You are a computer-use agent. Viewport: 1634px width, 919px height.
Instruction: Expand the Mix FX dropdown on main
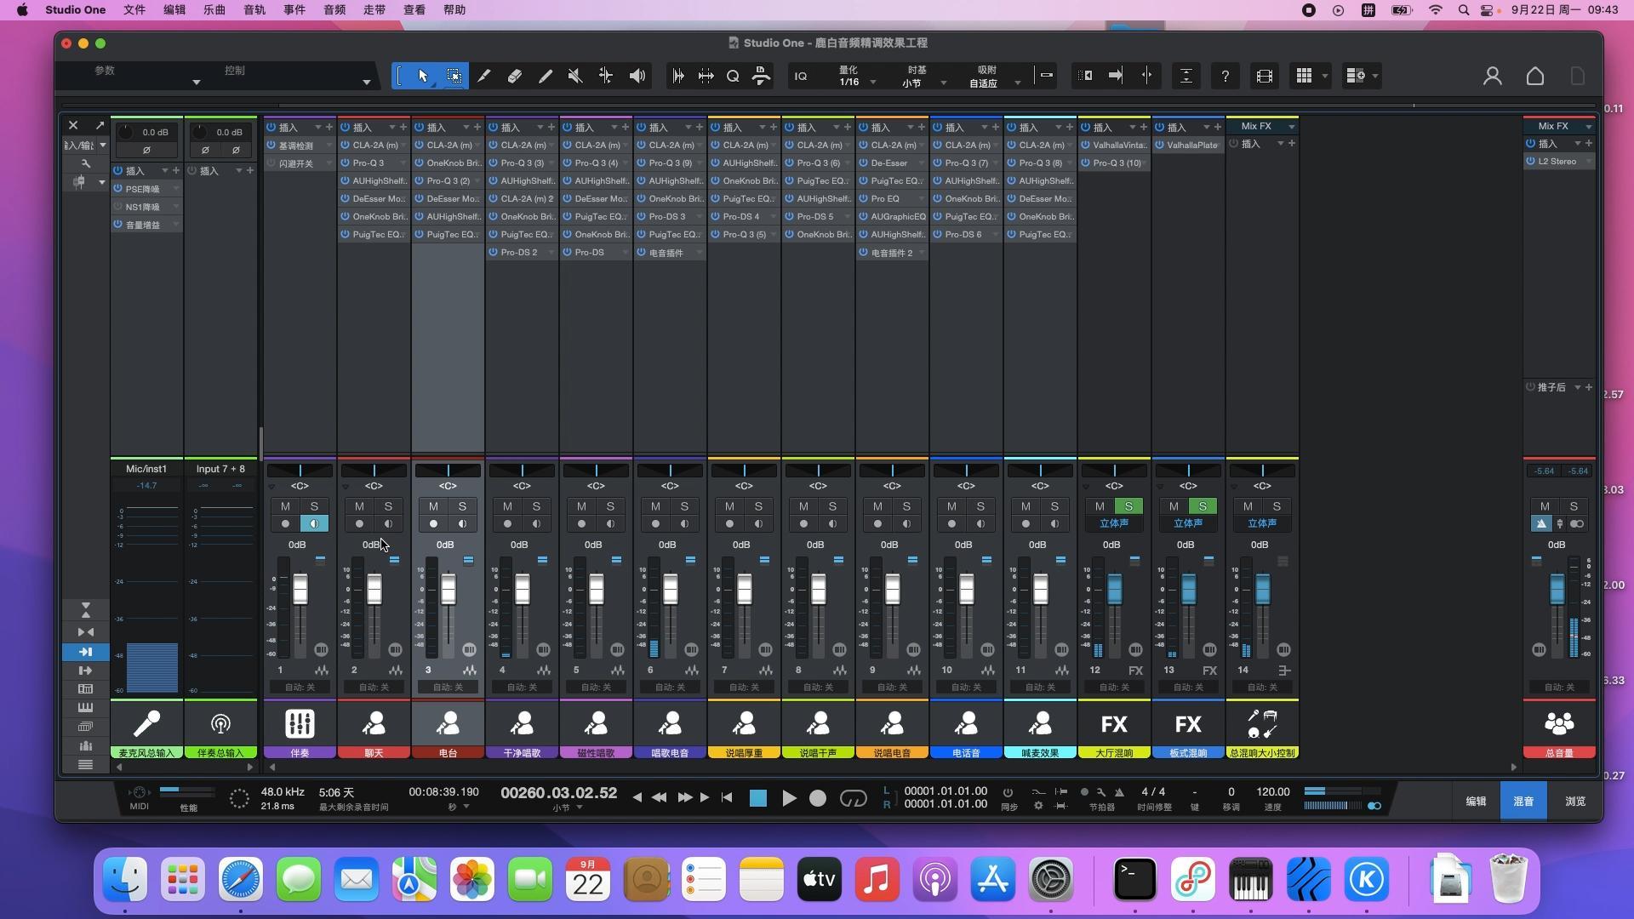pos(1588,127)
